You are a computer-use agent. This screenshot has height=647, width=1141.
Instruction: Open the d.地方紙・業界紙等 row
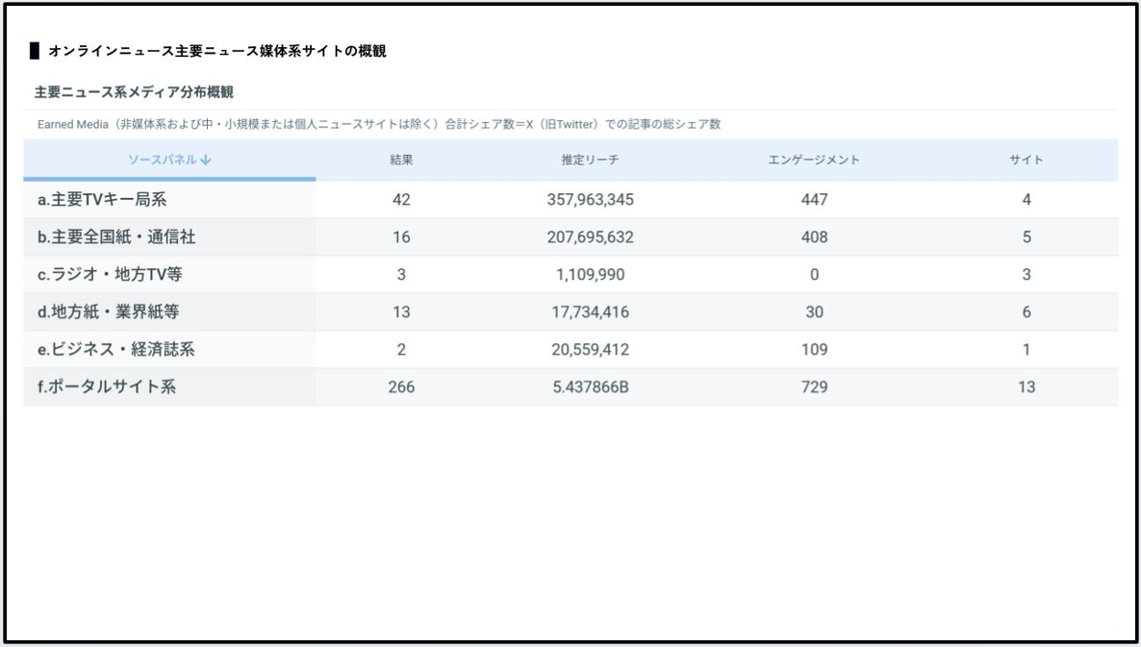108,312
